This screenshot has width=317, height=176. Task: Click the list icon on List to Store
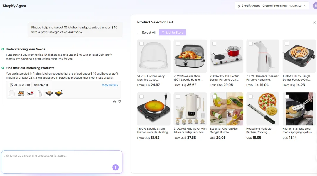pyautogui.click(x=163, y=33)
